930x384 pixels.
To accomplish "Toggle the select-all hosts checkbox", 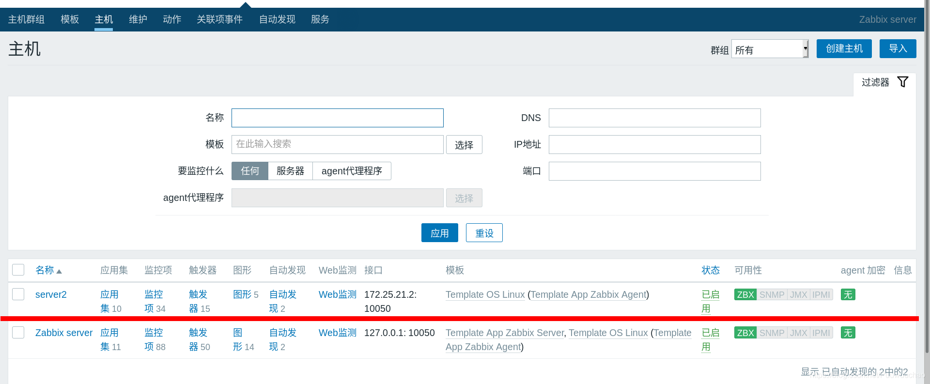I will tap(18, 270).
